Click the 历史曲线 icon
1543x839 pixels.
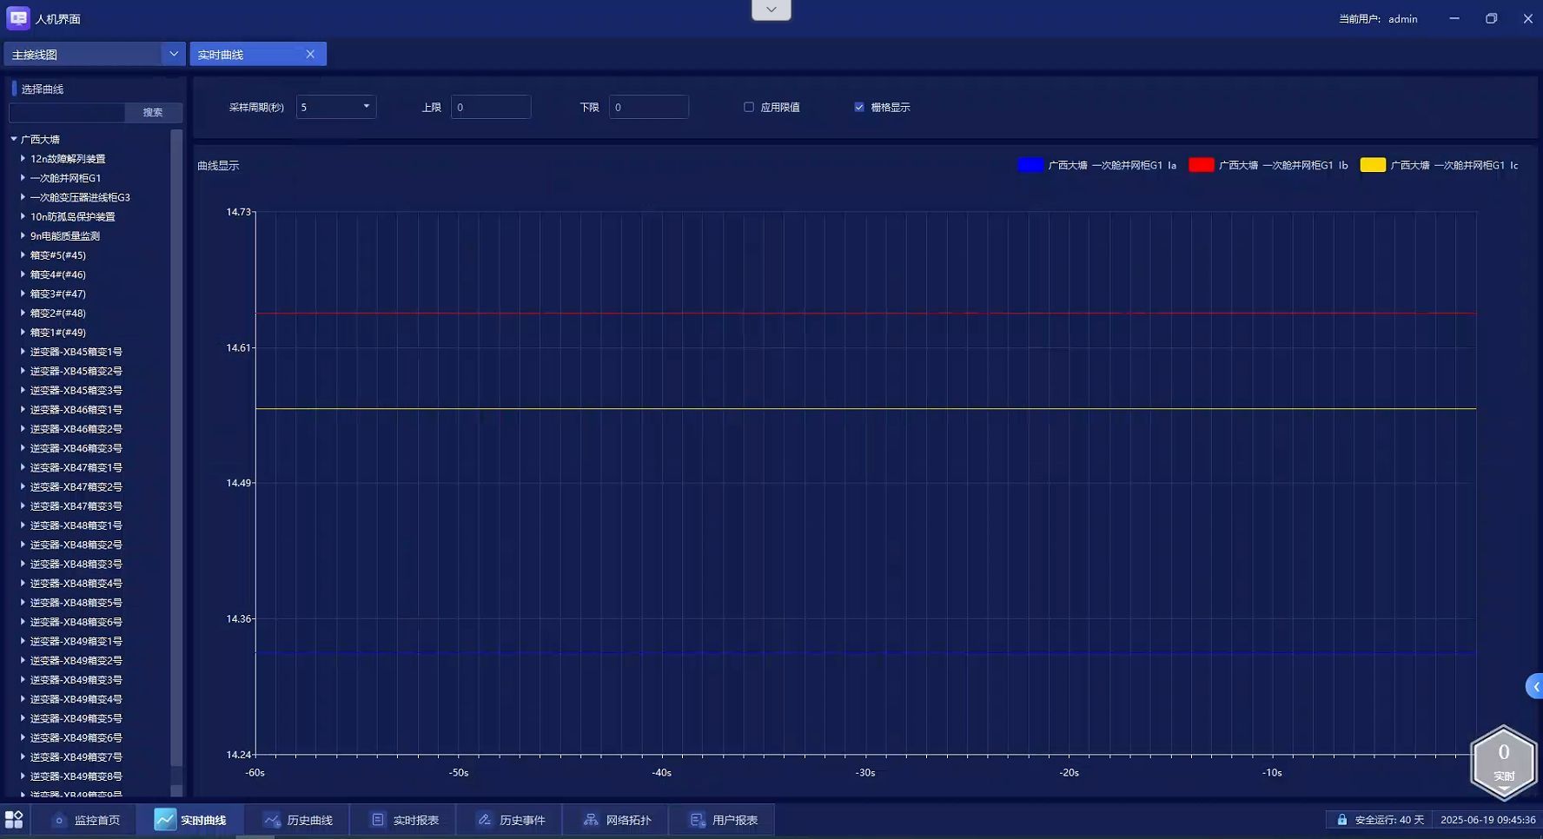pyautogui.click(x=272, y=820)
